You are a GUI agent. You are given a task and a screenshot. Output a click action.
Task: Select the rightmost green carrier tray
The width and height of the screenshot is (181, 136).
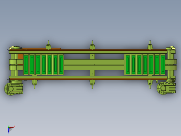[163, 65]
